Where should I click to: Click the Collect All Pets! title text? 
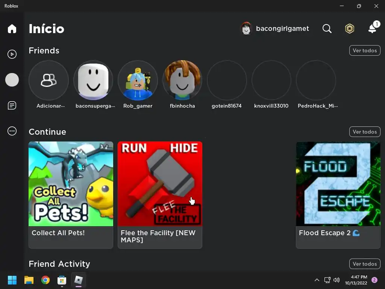point(58,233)
